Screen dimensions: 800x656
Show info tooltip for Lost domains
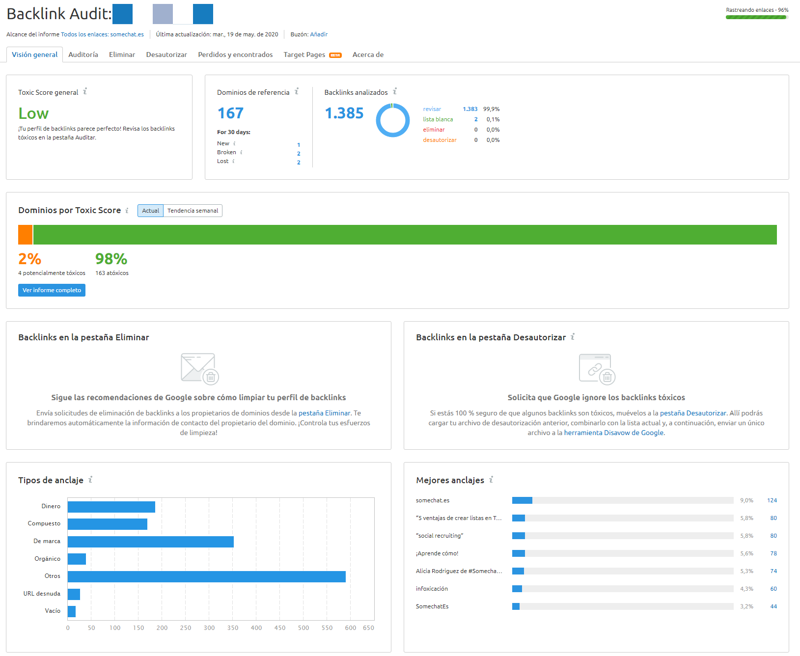pyautogui.click(x=233, y=161)
